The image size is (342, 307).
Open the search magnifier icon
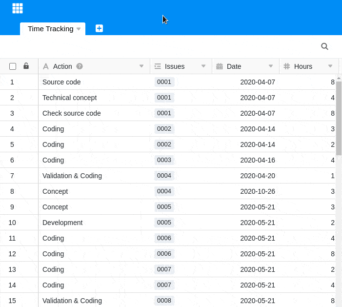pyautogui.click(x=324, y=46)
